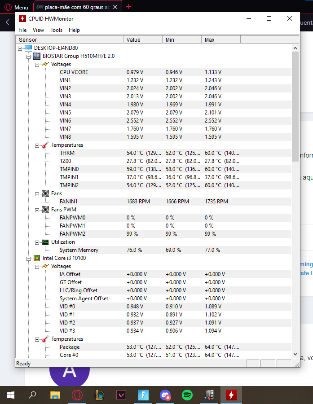Collapse the DESKTOP-EI4ND80 tree node

pos(20,48)
